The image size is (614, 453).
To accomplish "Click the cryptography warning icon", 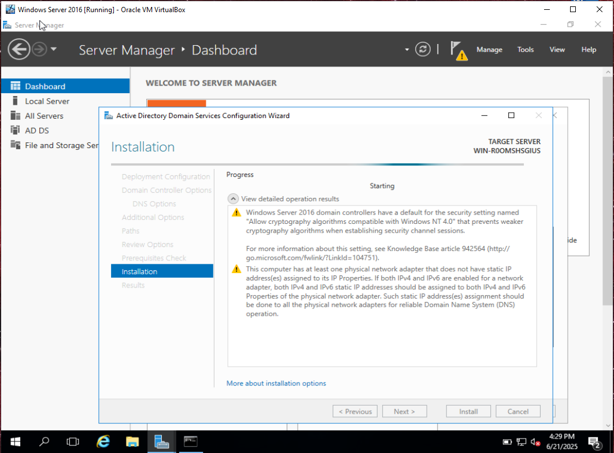I will (x=236, y=213).
